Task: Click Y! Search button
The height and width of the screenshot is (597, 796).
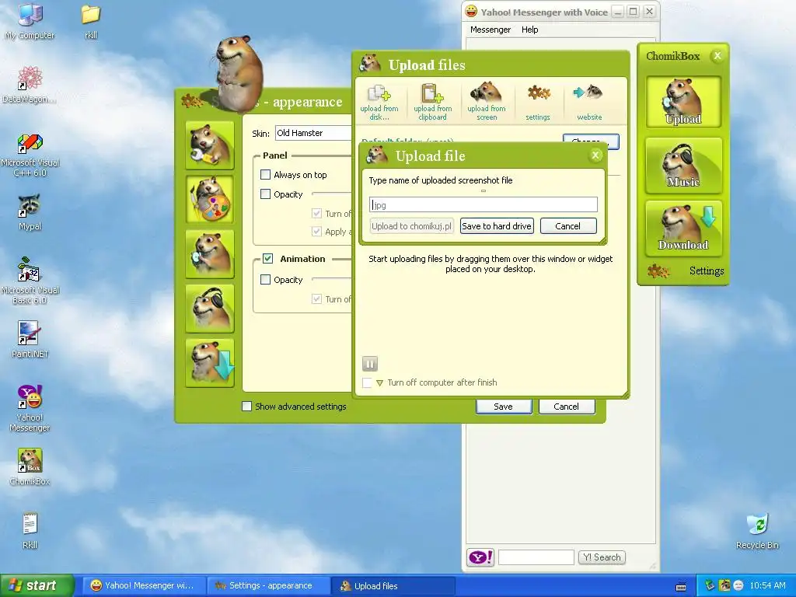Action: (602, 557)
